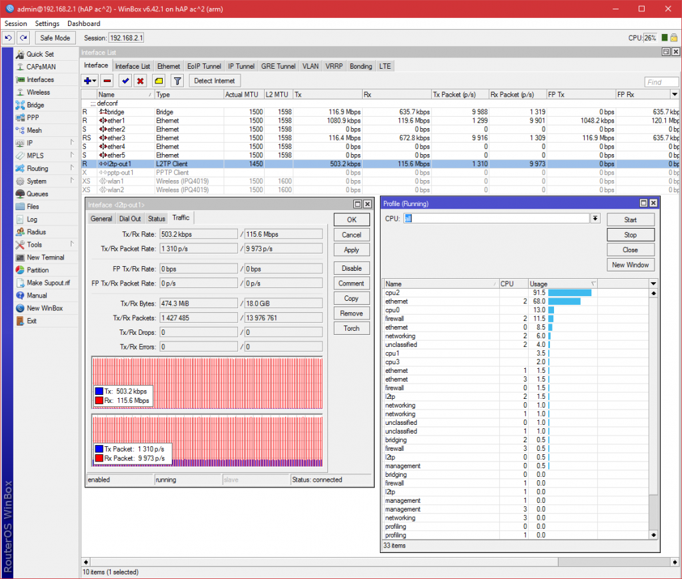Open Wireless in the sidebar

pos(38,92)
